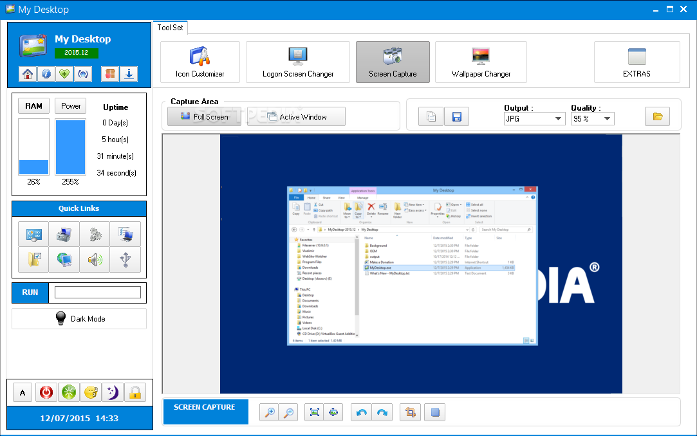
Task: Click the broadcast signal update icon
Action: point(83,74)
